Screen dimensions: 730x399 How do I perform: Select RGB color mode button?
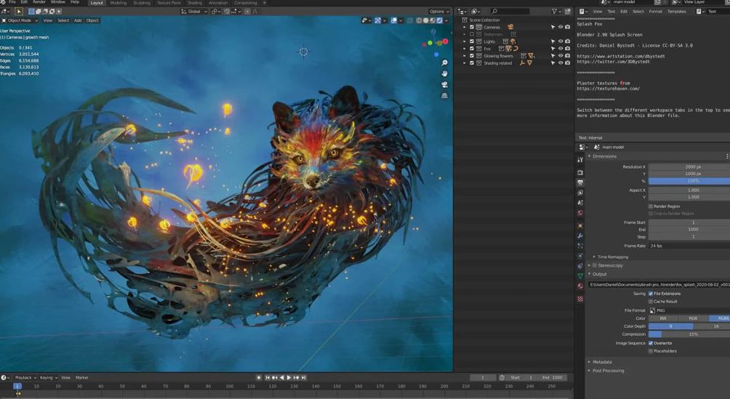[693, 318]
